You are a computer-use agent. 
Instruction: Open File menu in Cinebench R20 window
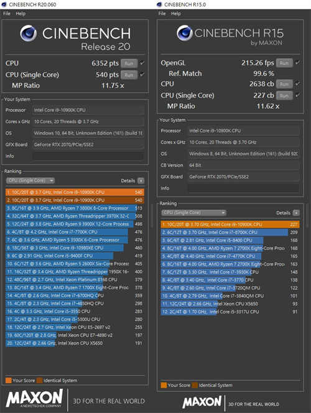(x=7, y=14)
